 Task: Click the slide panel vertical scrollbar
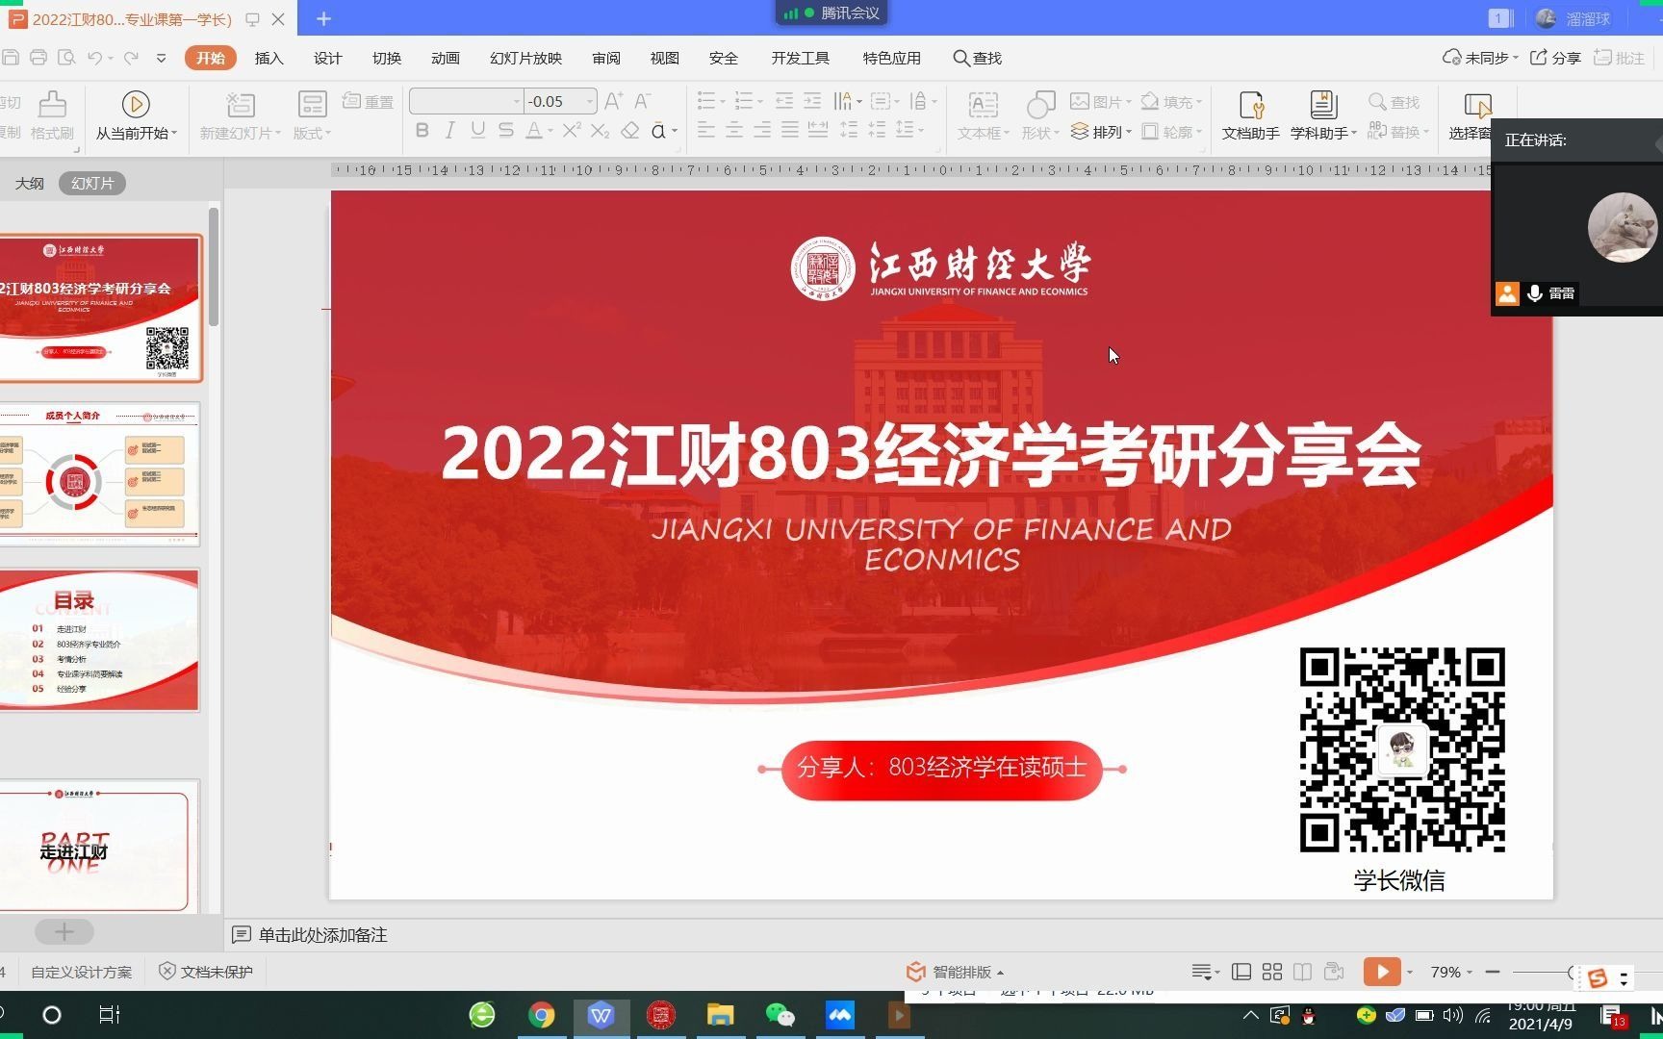[x=214, y=266]
